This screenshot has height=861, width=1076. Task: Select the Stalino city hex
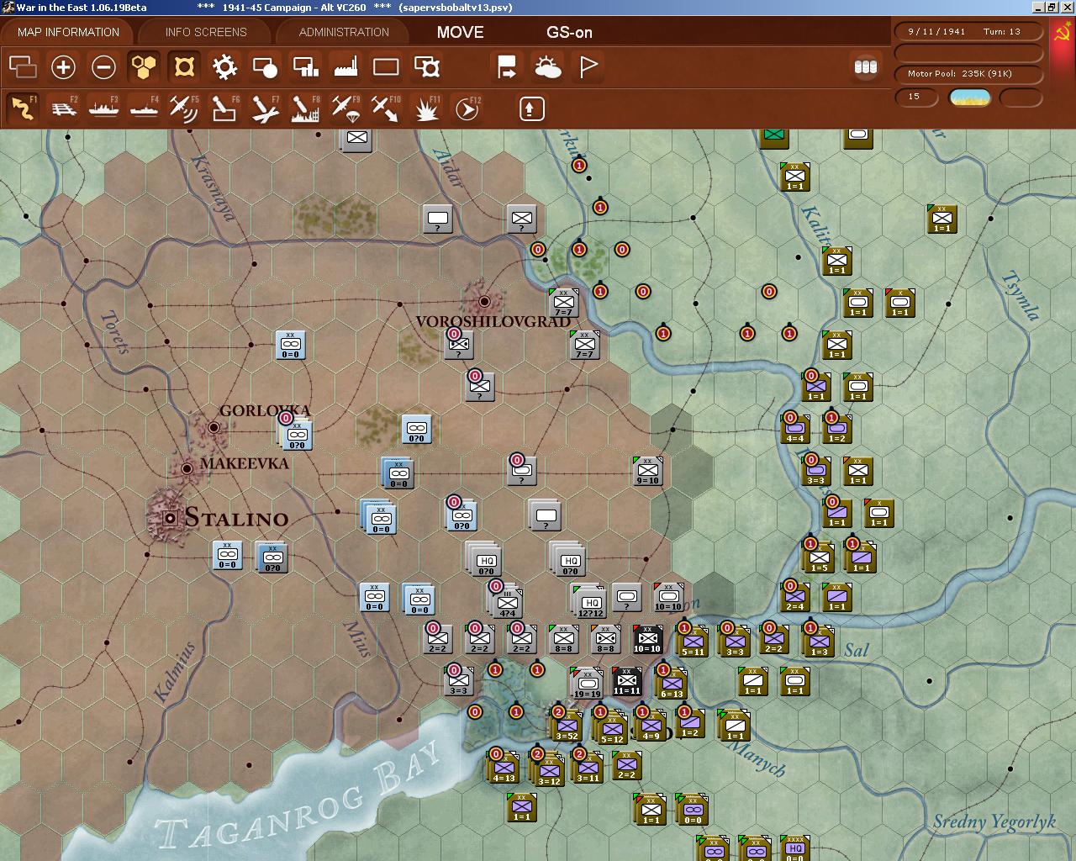tap(171, 518)
